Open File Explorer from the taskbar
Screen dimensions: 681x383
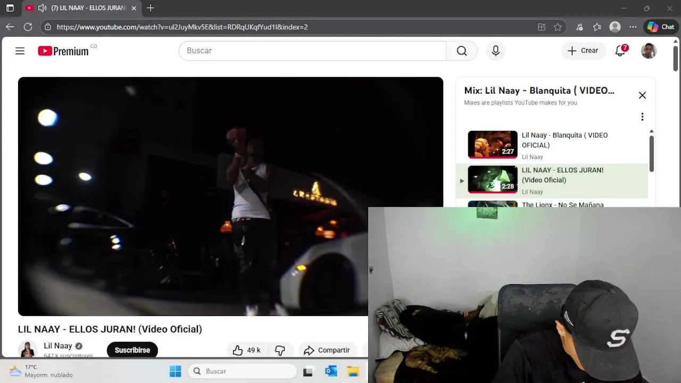click(x=353, y=371)
